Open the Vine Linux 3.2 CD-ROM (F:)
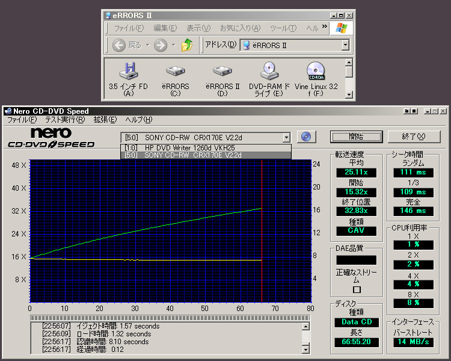 pyautogui.click(x=316, y=72)
